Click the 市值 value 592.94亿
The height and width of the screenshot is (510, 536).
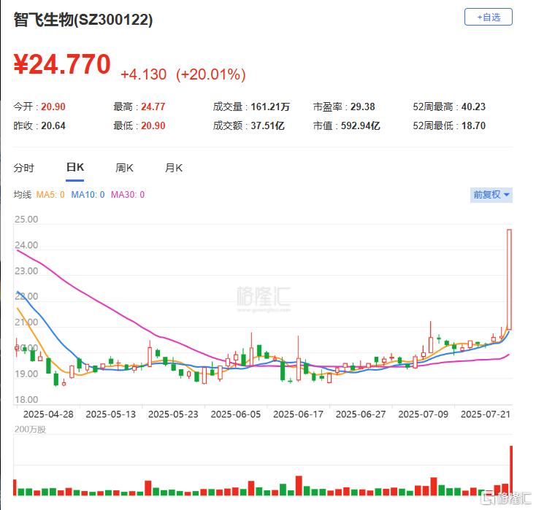tap(360, 125)
